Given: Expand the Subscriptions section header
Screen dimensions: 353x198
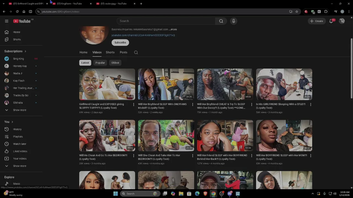Looking at the screenshot, I should click(15, 51).
